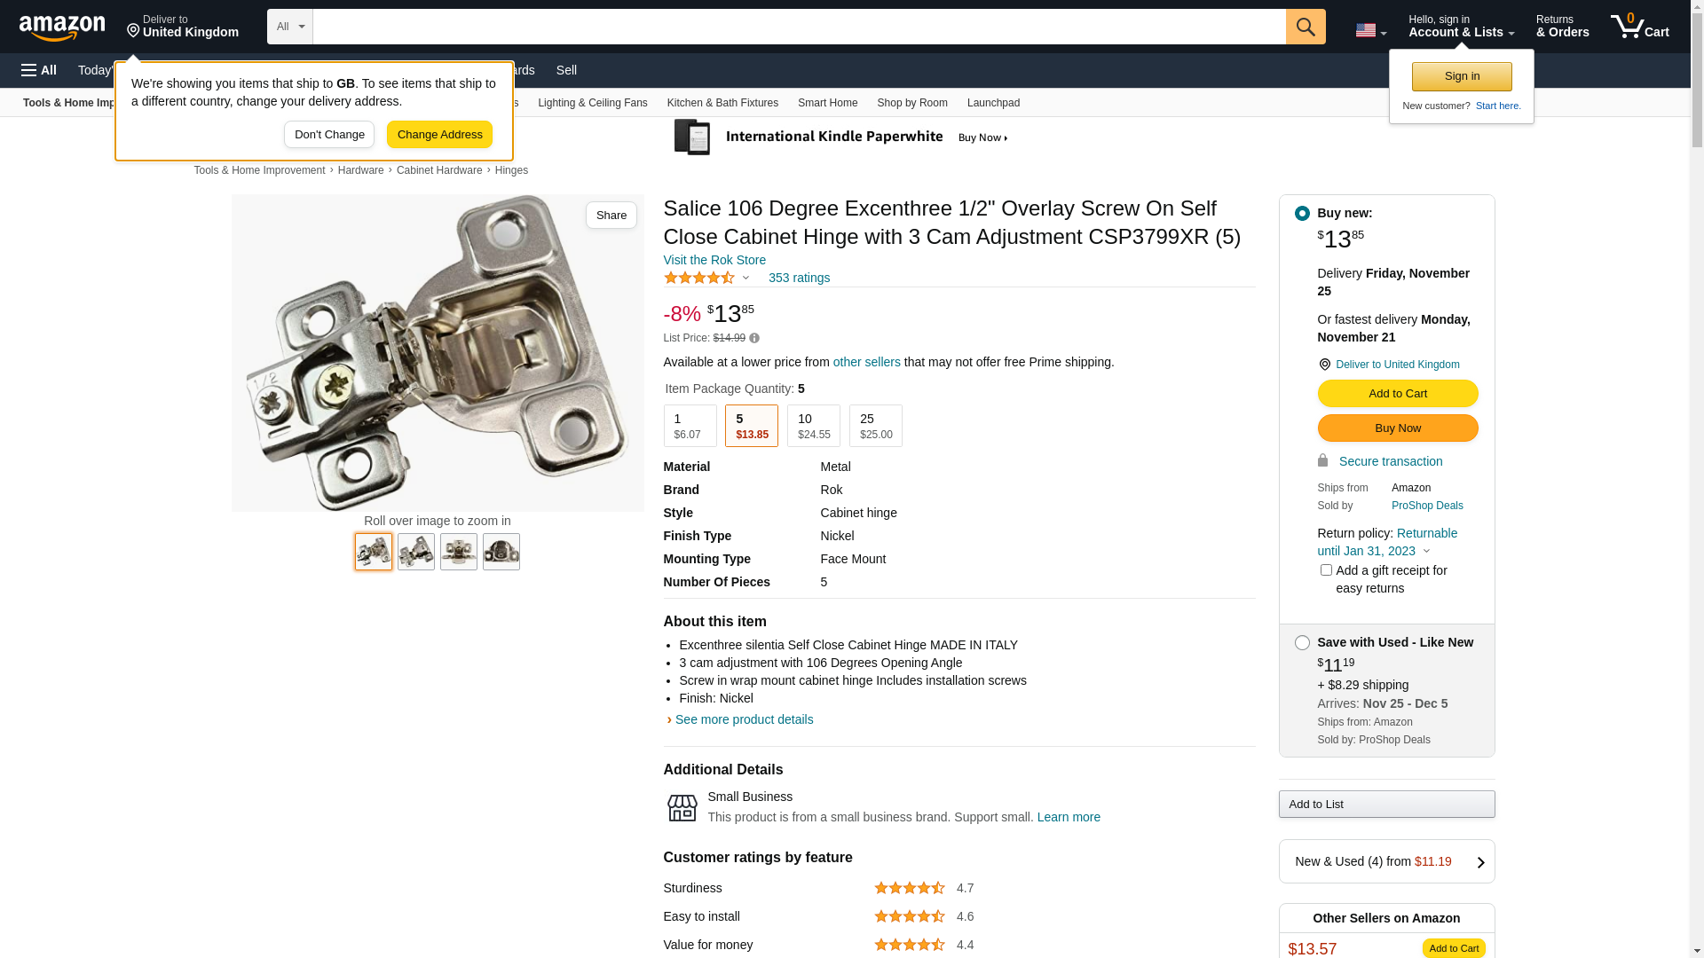Open the shopping cart icon
Image resolution: width=1704 pixels, height=958 pixels.
click(x=1639, y=27)
